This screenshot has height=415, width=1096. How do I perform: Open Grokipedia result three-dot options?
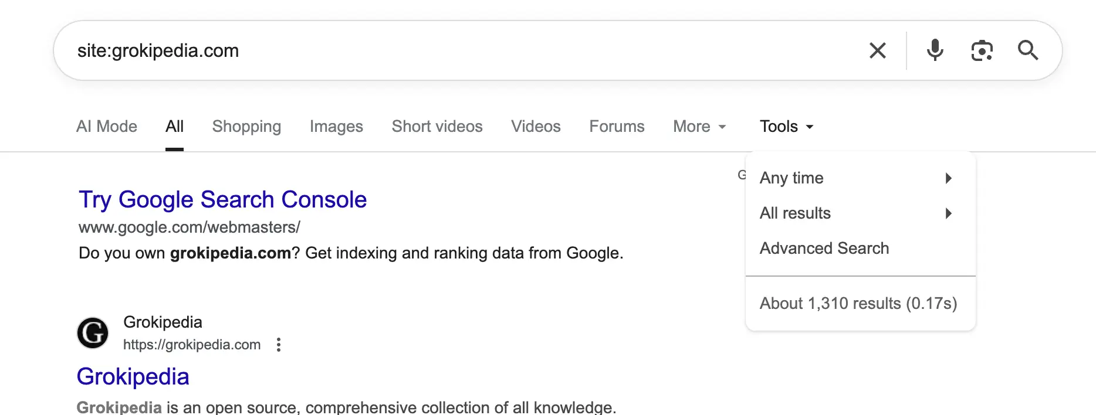[x=279, y=345]
